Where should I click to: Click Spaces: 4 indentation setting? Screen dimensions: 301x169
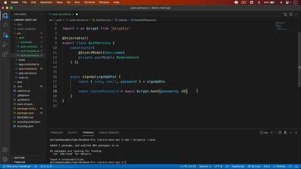tap(205, 166)
